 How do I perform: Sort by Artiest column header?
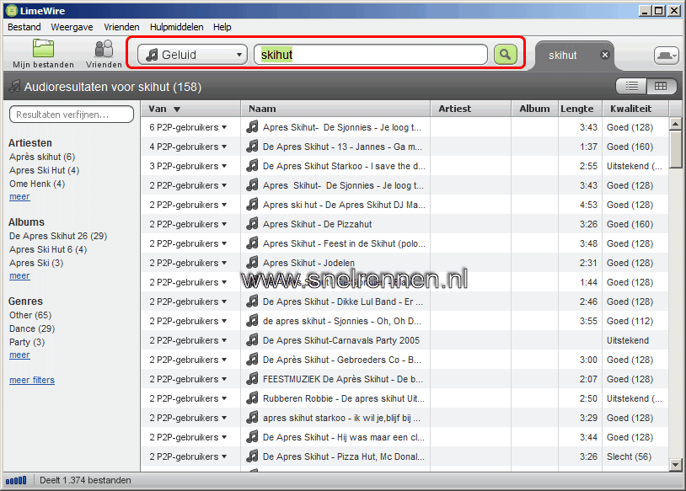tap(471, 109)
